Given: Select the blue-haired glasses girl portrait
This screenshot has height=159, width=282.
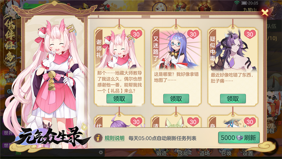Looking at the screenshot, I should coord(177,51).
